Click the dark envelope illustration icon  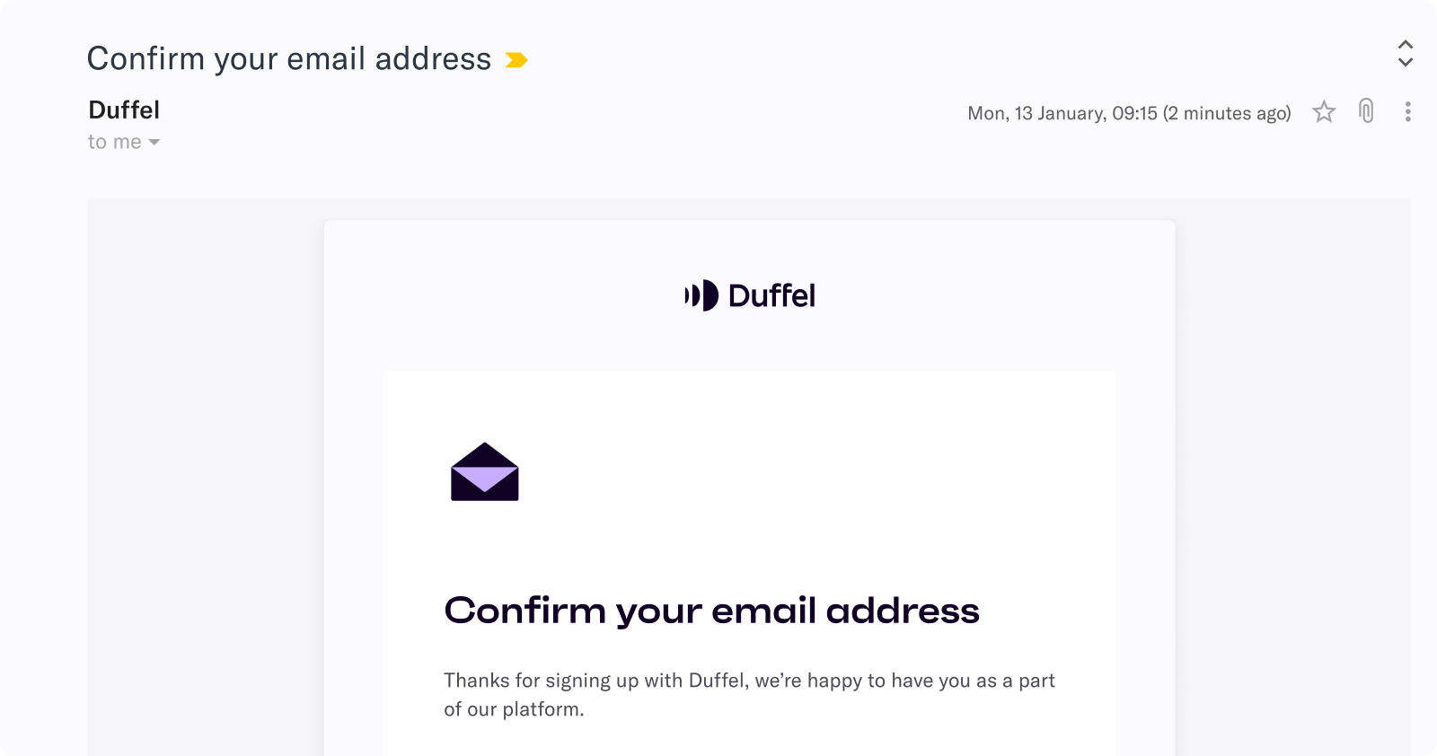(x=485, y=471)
